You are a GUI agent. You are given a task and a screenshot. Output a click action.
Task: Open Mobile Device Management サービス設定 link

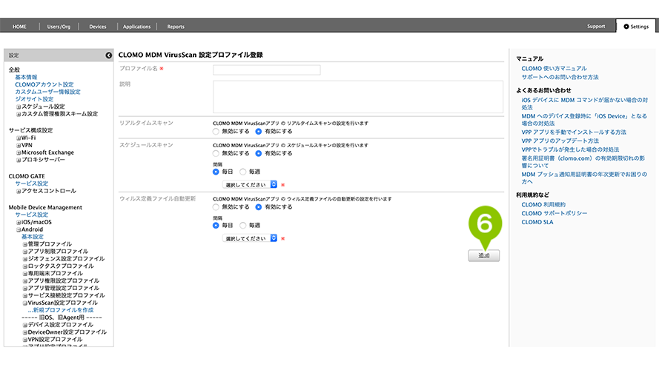tap(32, 215)
